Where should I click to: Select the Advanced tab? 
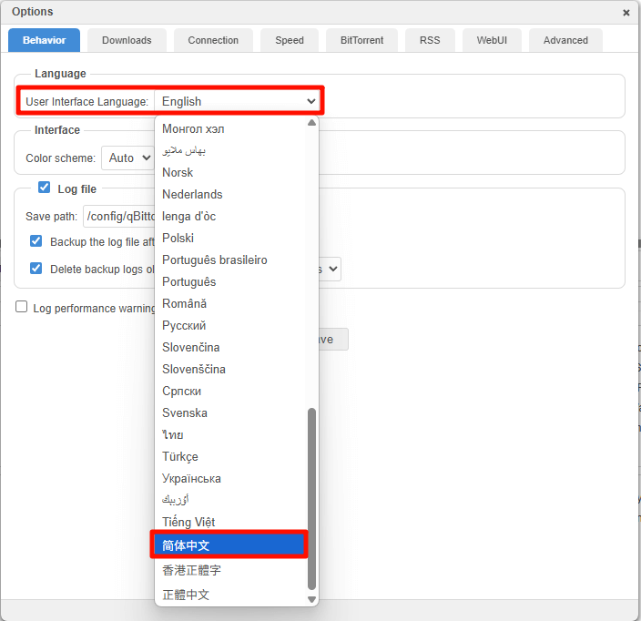pos(565,40)
